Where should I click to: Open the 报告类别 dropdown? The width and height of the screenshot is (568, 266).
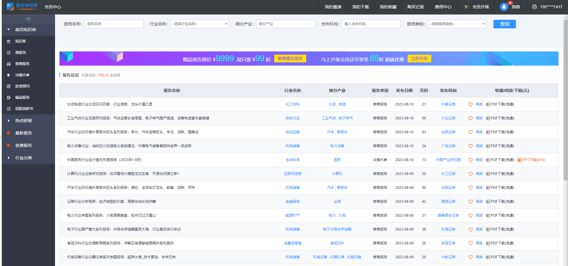[457, 24]
